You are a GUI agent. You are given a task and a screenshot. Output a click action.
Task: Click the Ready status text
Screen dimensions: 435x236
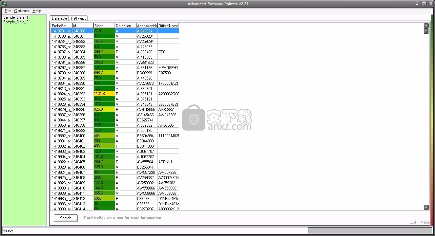tap(8, 230)
